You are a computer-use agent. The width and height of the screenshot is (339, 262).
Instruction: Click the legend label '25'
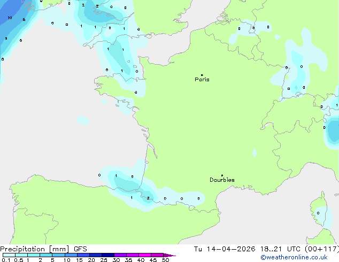(104, 260)
